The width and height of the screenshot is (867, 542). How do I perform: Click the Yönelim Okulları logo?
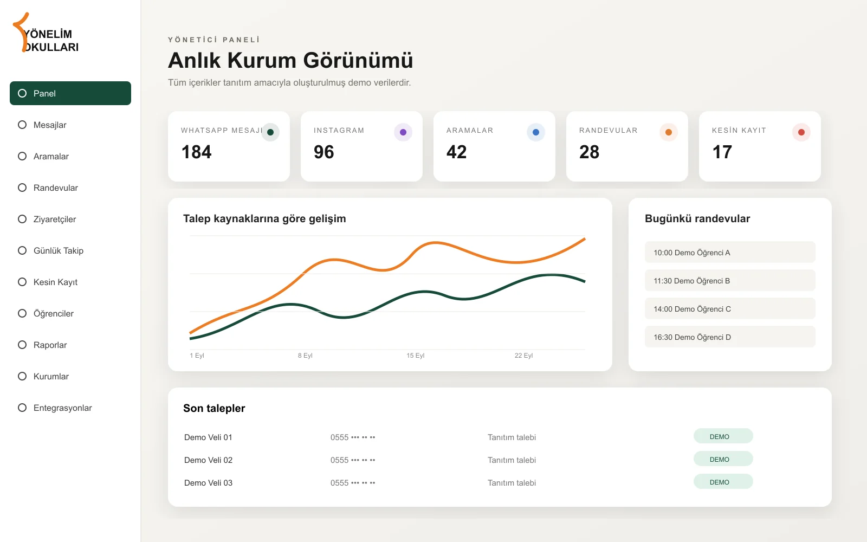[46, 33]
